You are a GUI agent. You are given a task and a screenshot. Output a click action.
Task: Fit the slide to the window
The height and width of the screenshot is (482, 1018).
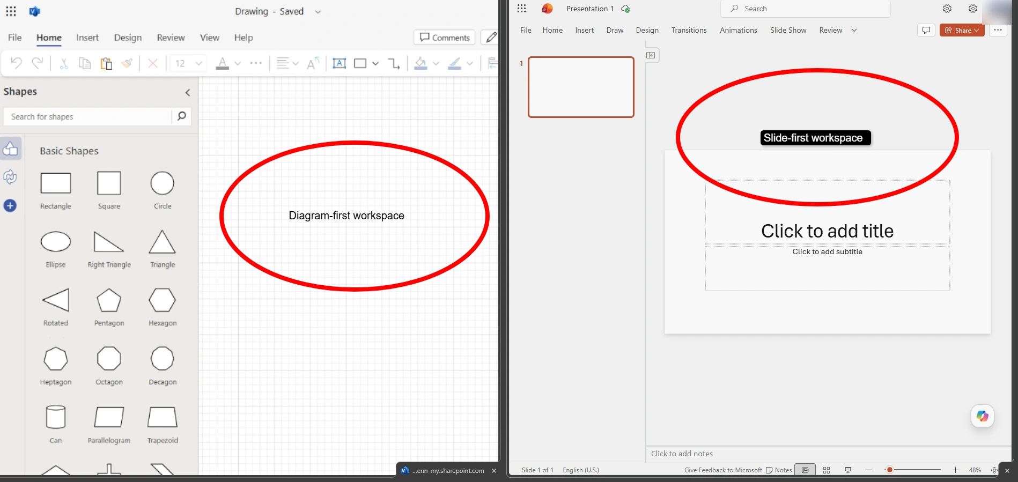994,470
